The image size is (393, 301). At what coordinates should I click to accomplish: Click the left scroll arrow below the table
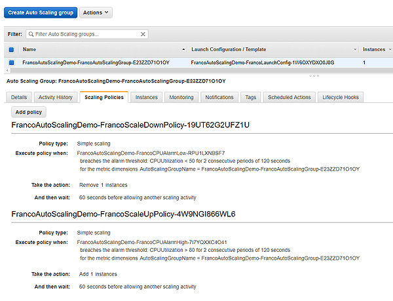(7, 70)
